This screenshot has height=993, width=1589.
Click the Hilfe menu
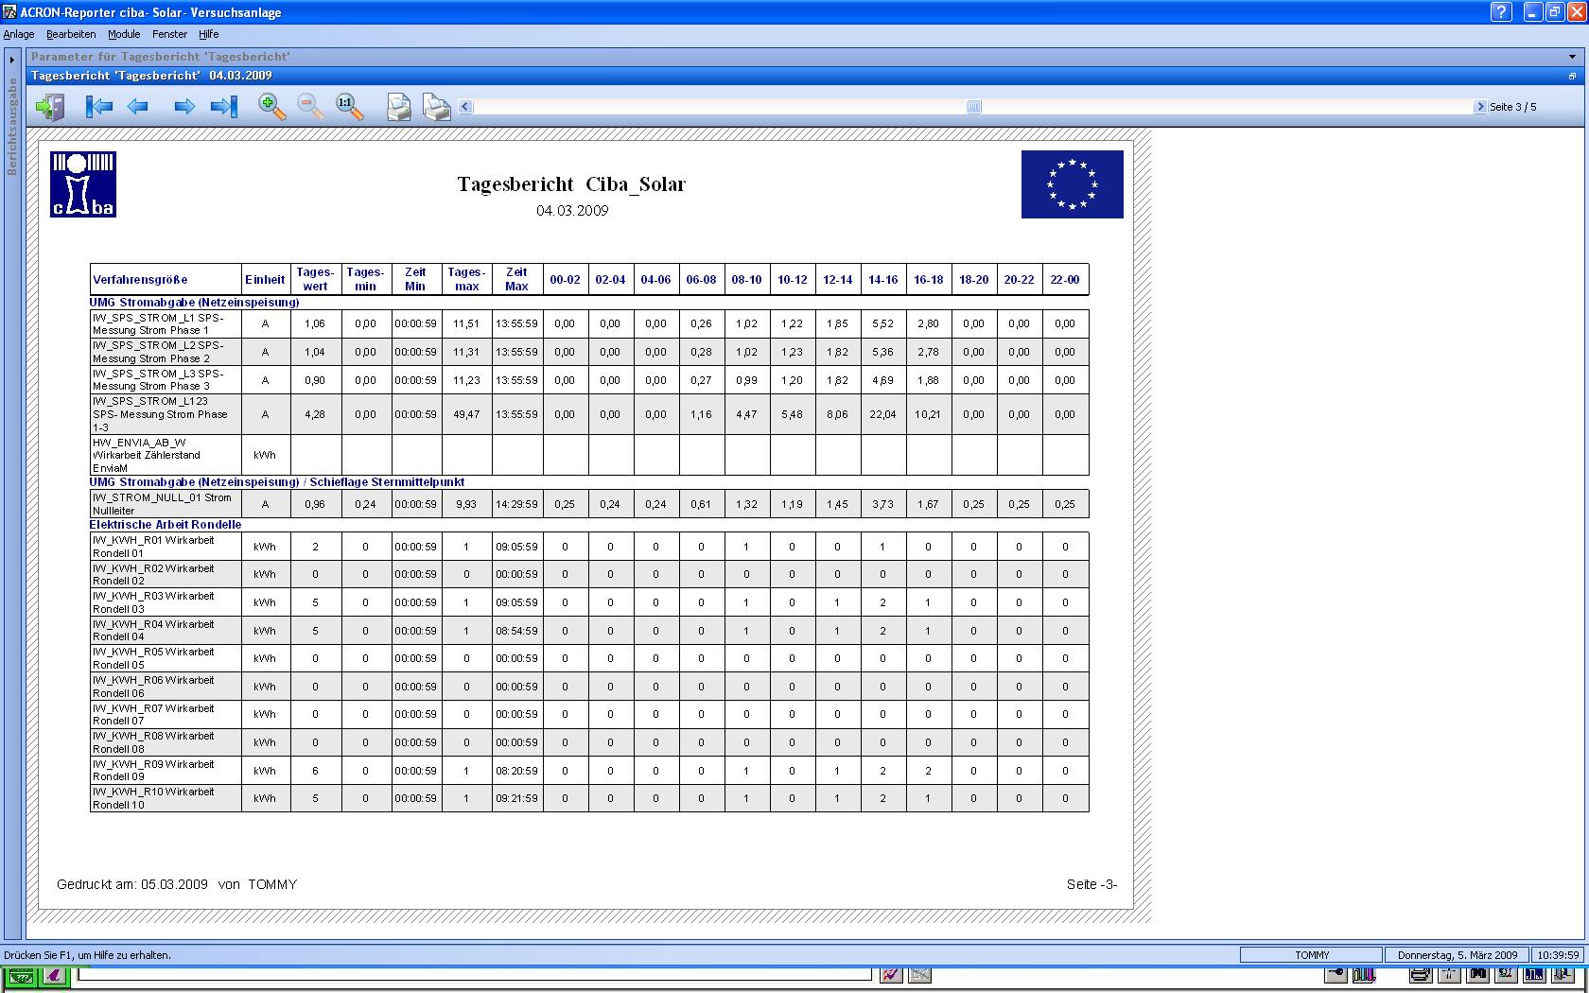(x=209, y=34)
